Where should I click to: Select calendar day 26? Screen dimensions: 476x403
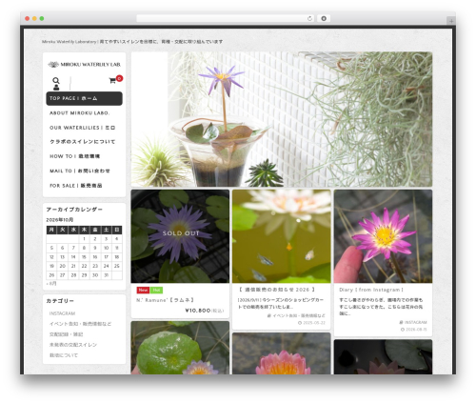point(51,275)
